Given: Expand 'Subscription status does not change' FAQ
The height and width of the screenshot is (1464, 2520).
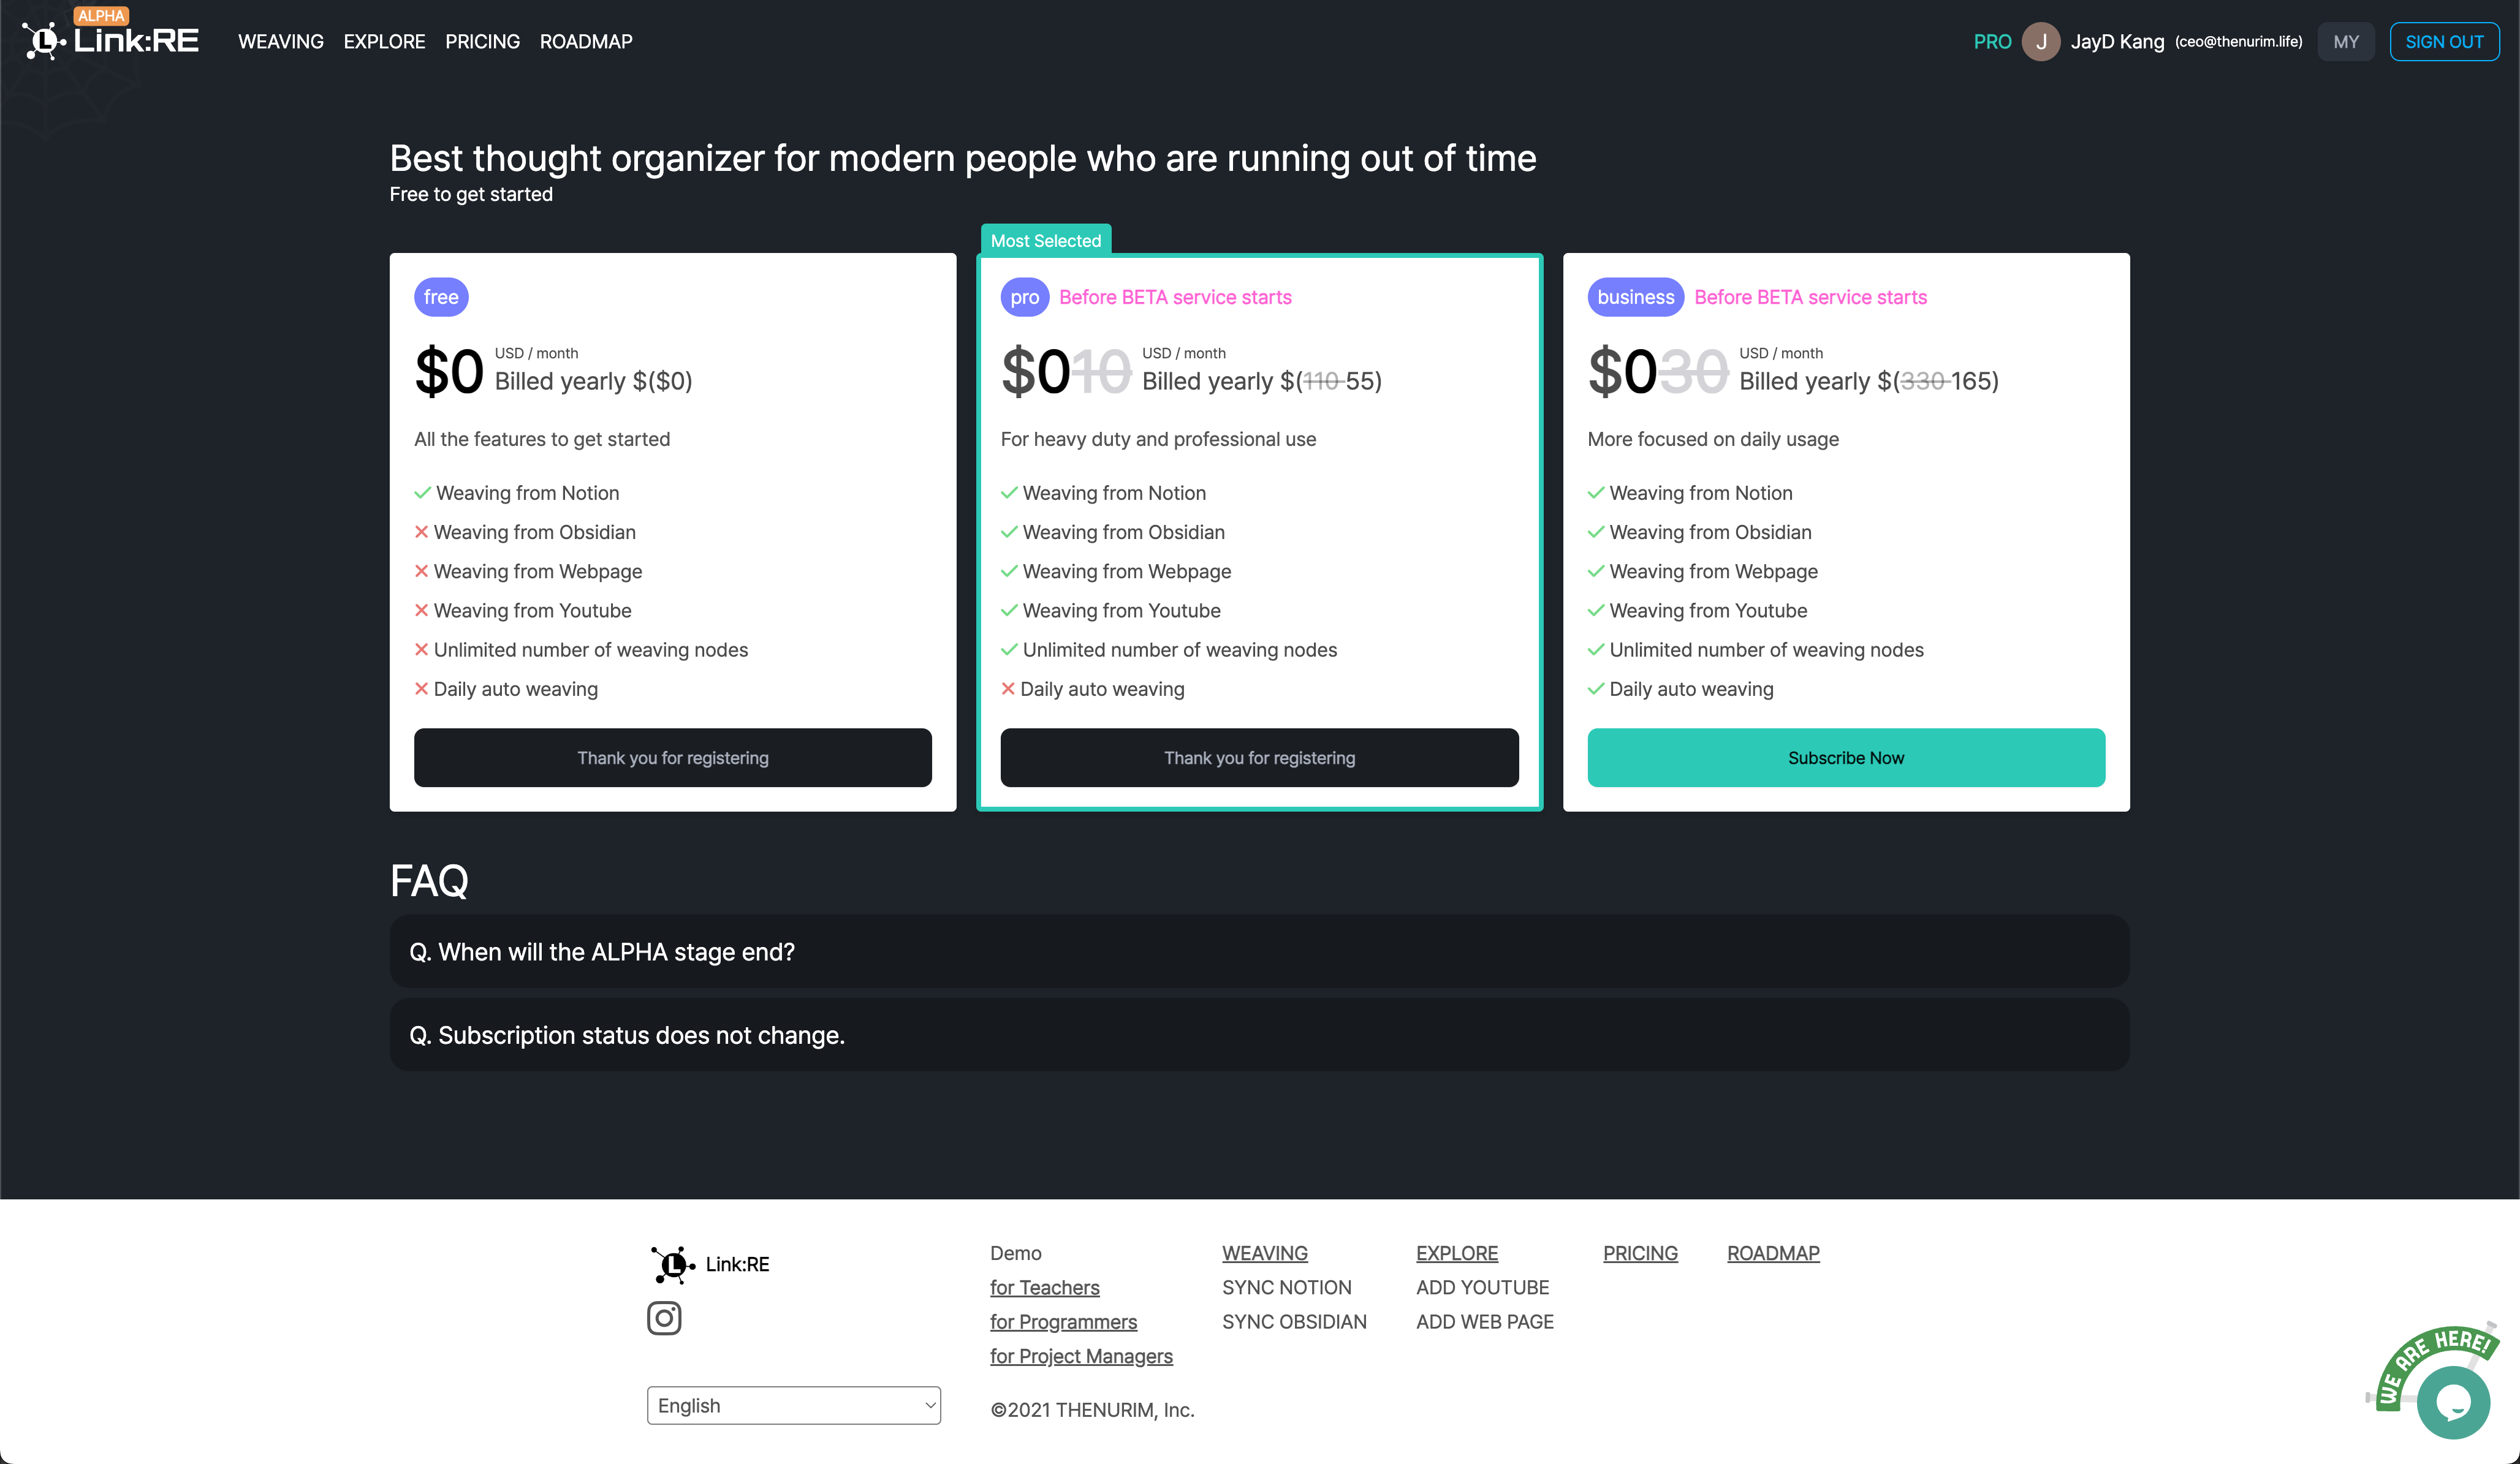Looking at the screenshot, I should 1259,1034.
